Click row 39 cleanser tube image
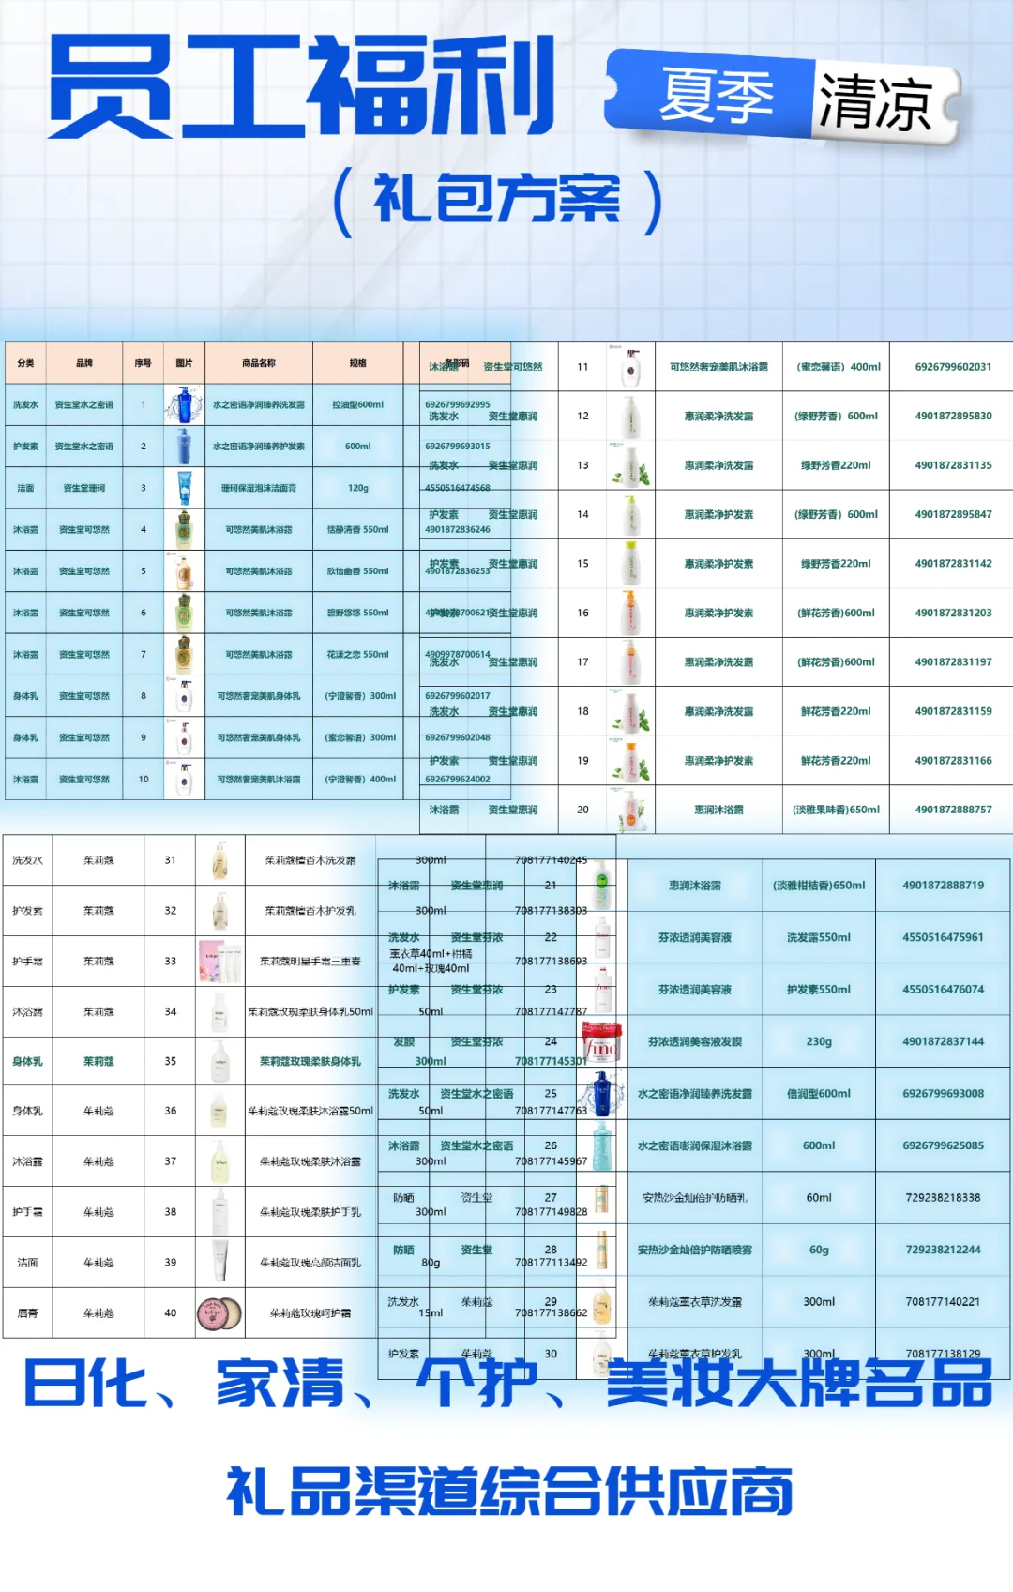 tap(219, 1263)
